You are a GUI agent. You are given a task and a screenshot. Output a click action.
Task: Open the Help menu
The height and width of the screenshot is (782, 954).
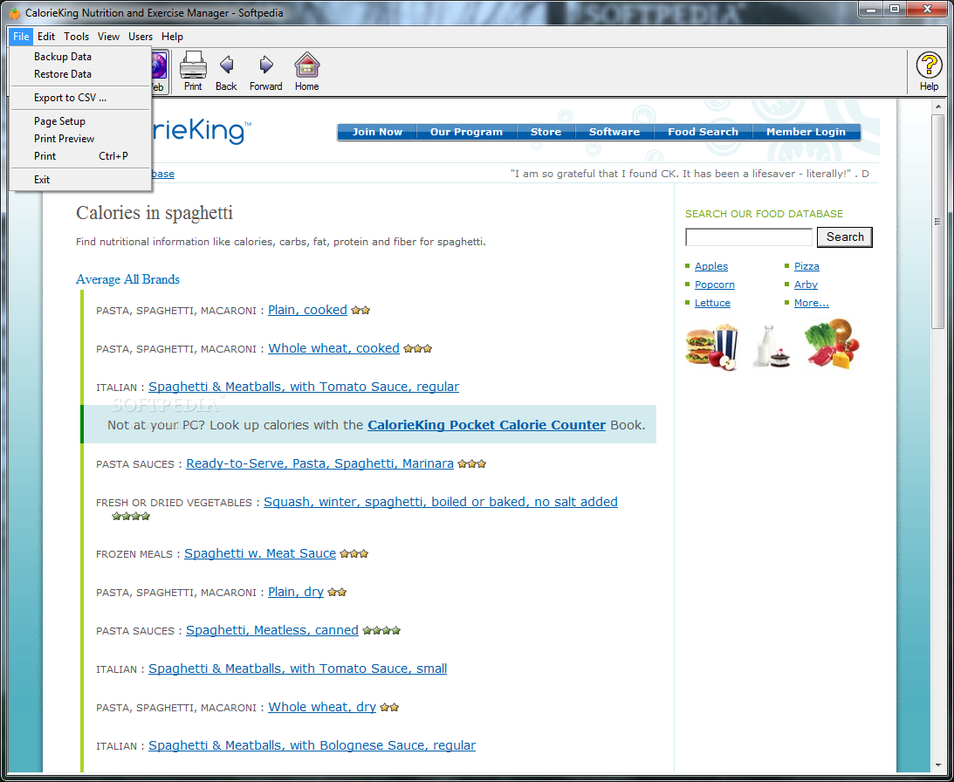[172, 37]
